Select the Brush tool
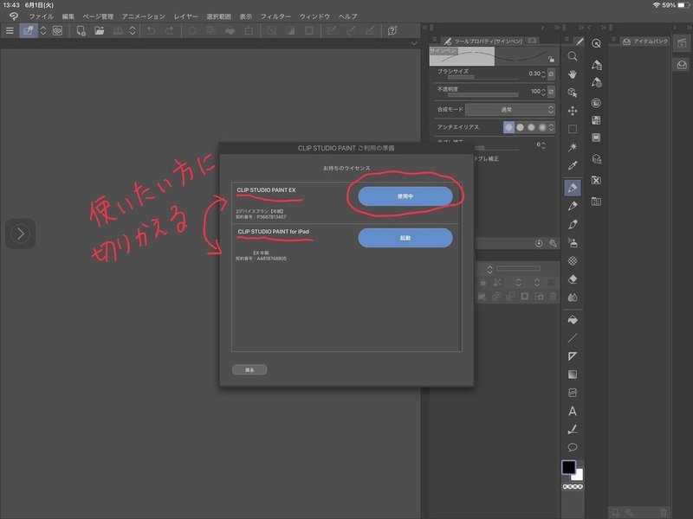The width and height of the screenshot is (693, 519). tap(573, 224)
